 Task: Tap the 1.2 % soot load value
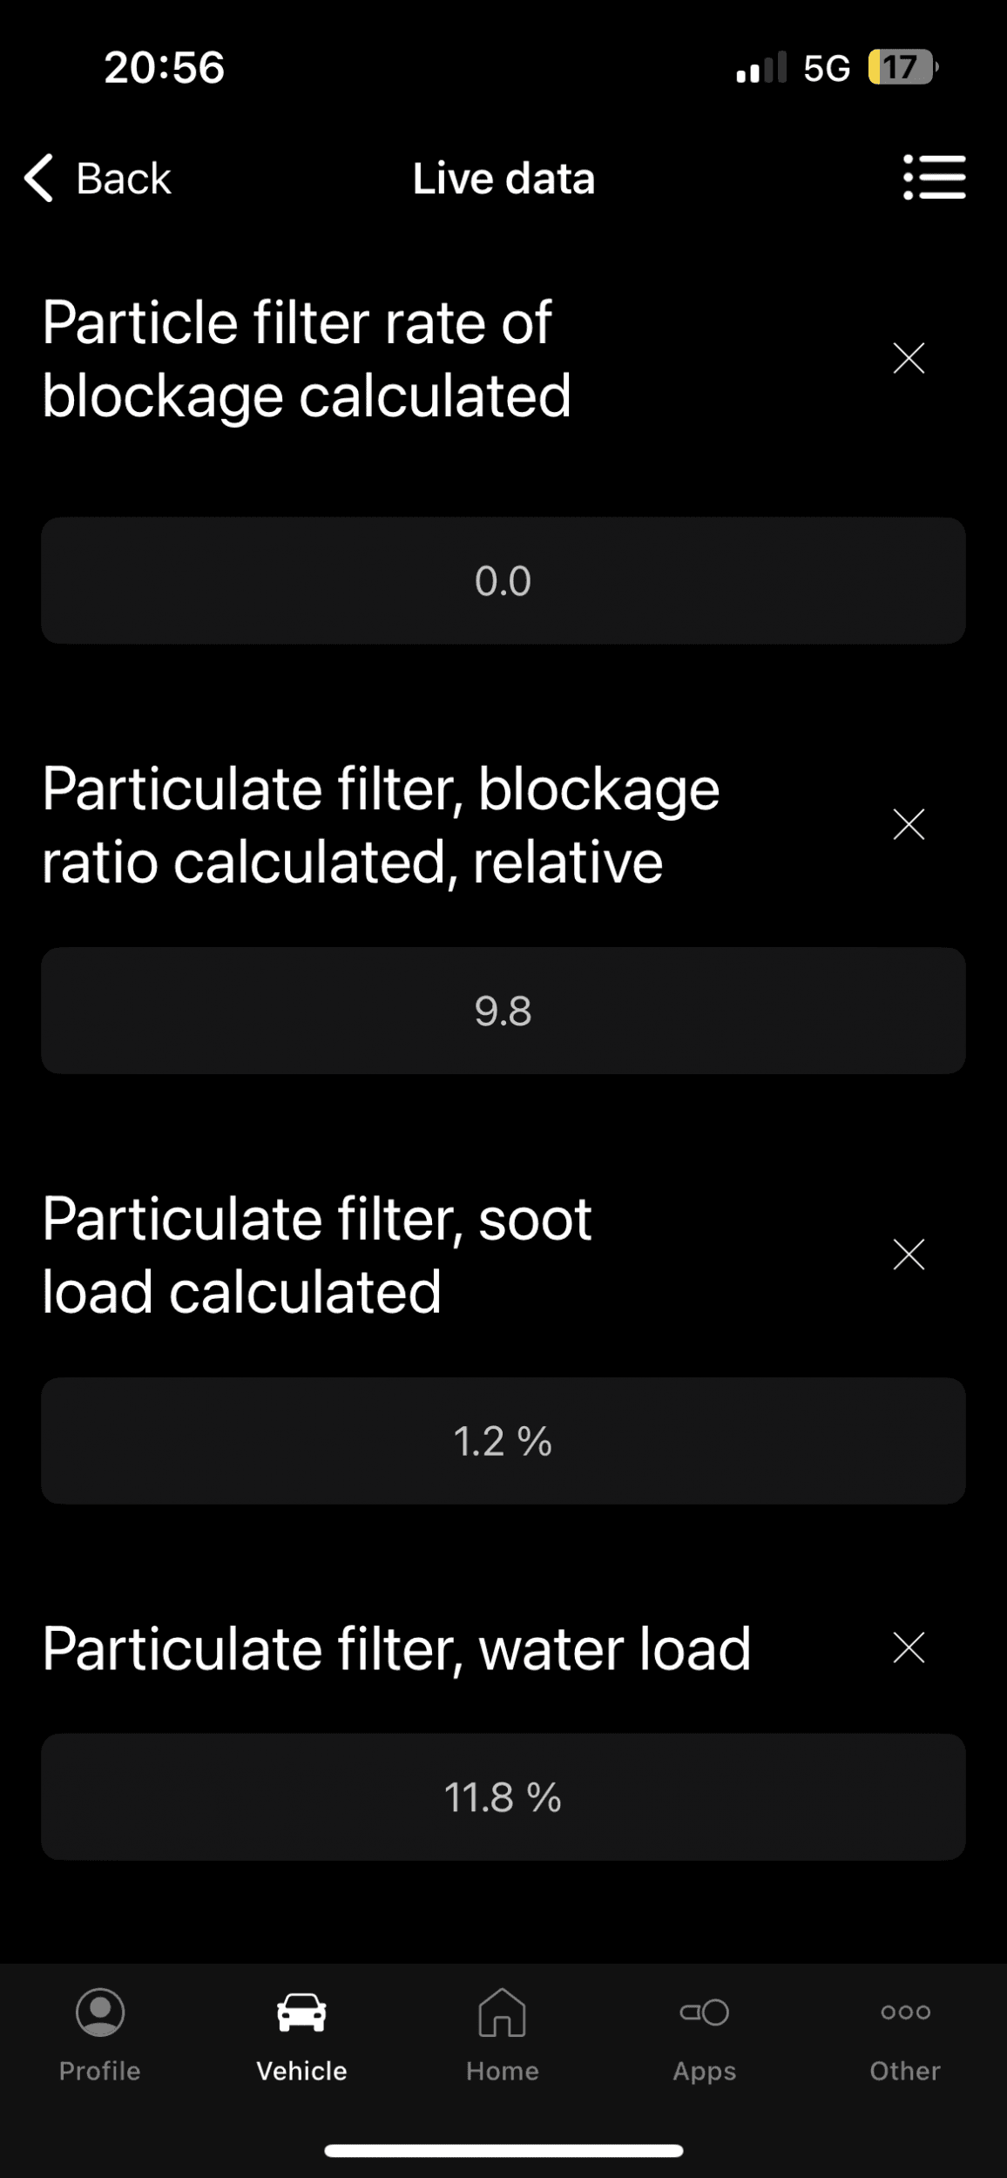(x=503, y=1441)
